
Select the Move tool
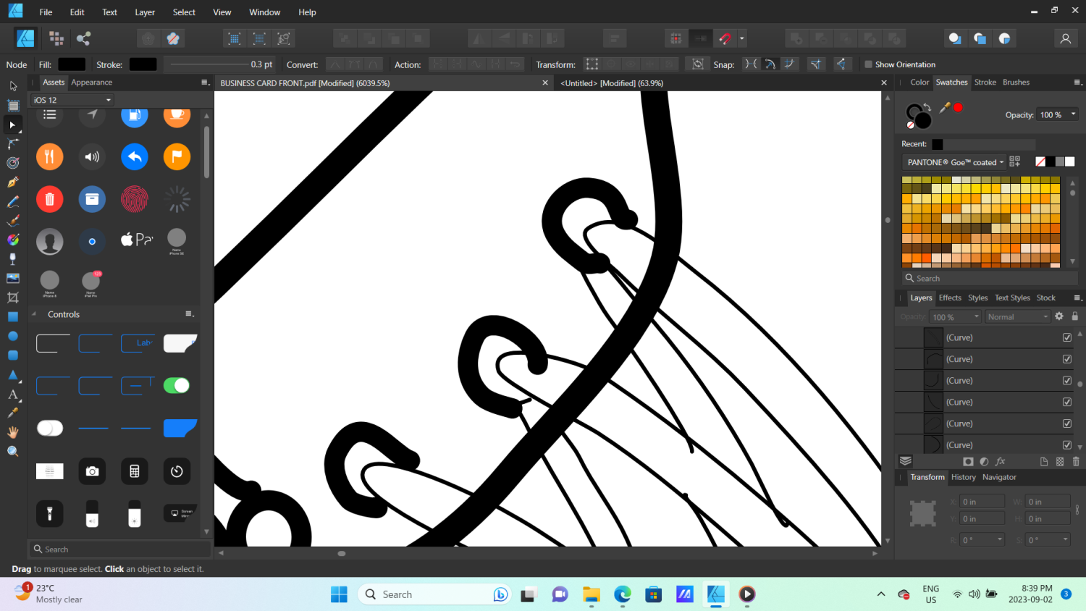pyautogui.click(x=12, y=85)
